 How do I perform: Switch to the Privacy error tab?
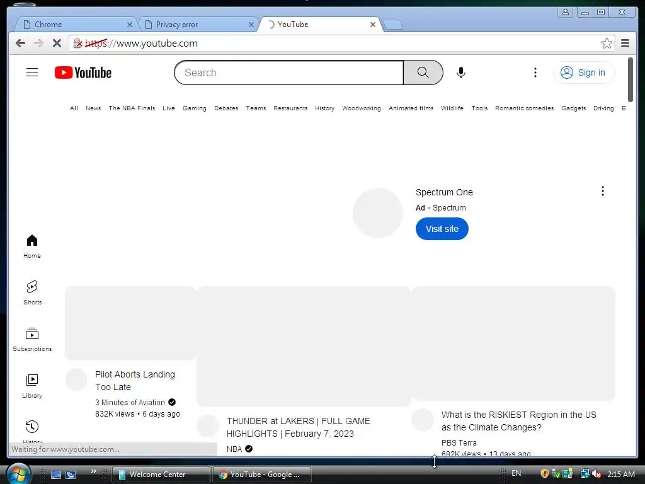tap(197, 25)
